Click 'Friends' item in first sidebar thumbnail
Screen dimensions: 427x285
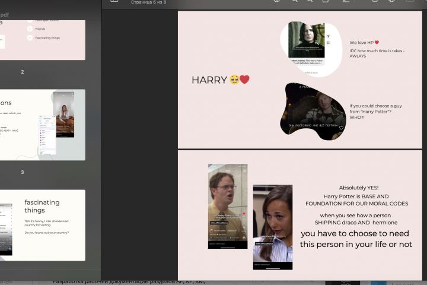click(40, 29)
